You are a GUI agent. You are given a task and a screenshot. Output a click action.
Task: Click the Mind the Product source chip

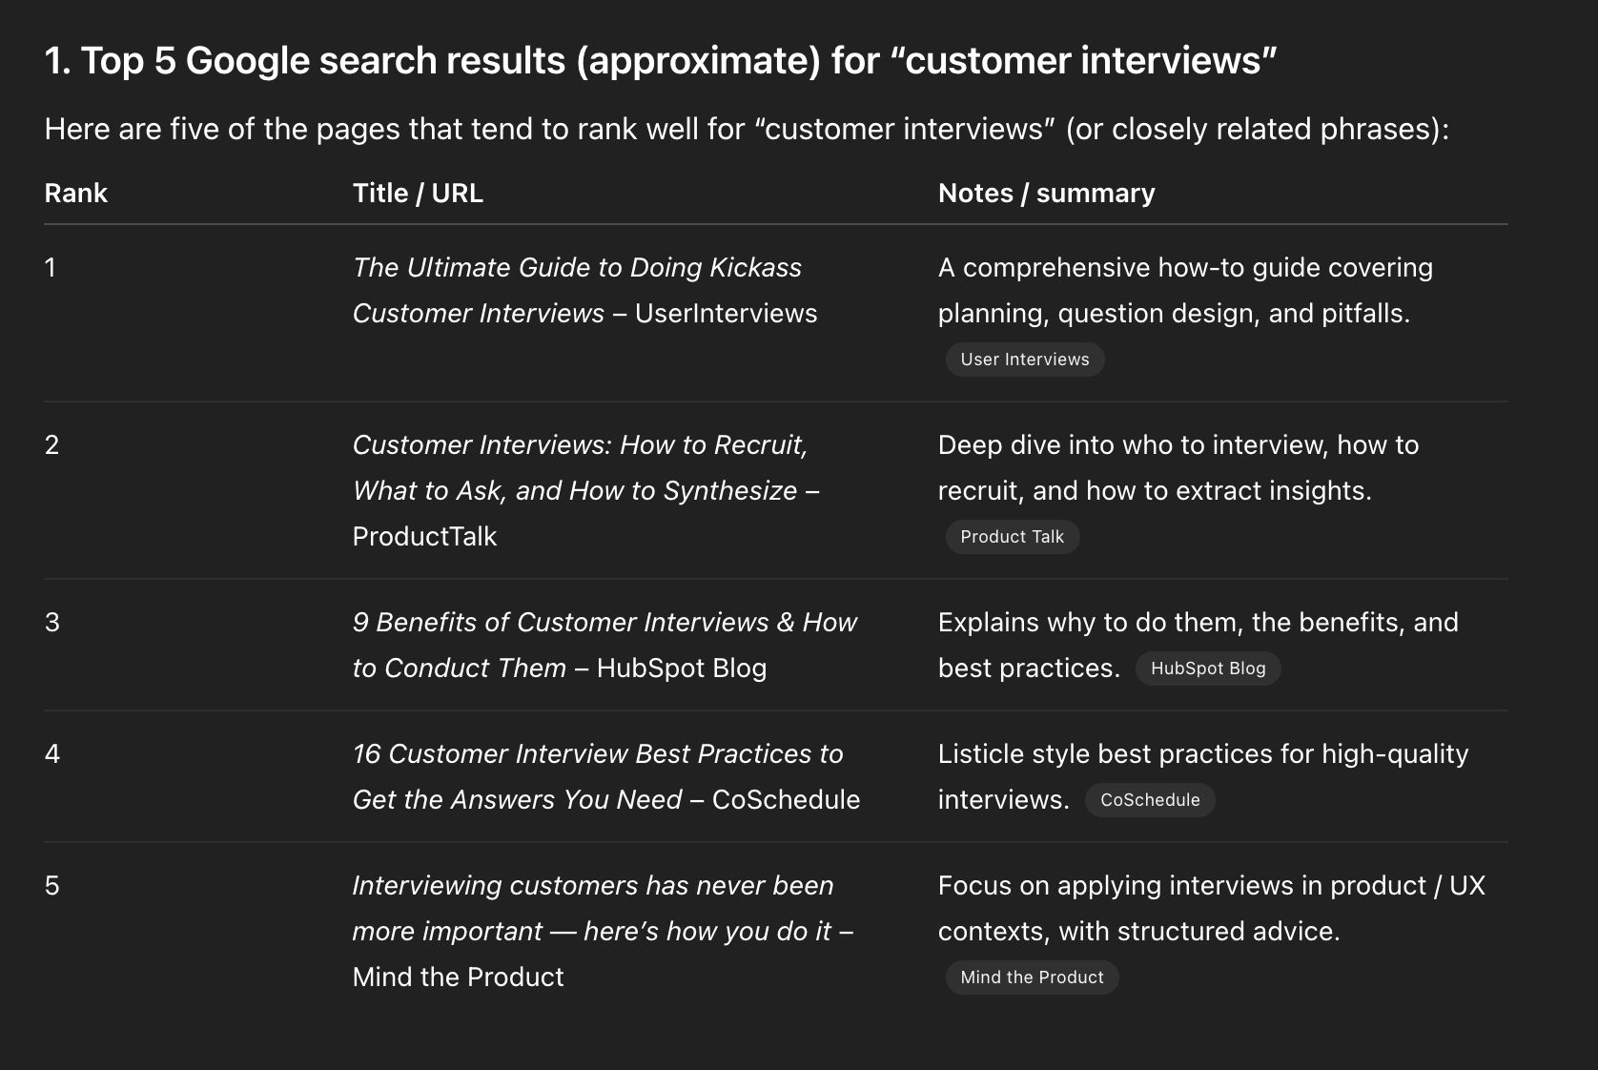click(x=1032, y=977)
